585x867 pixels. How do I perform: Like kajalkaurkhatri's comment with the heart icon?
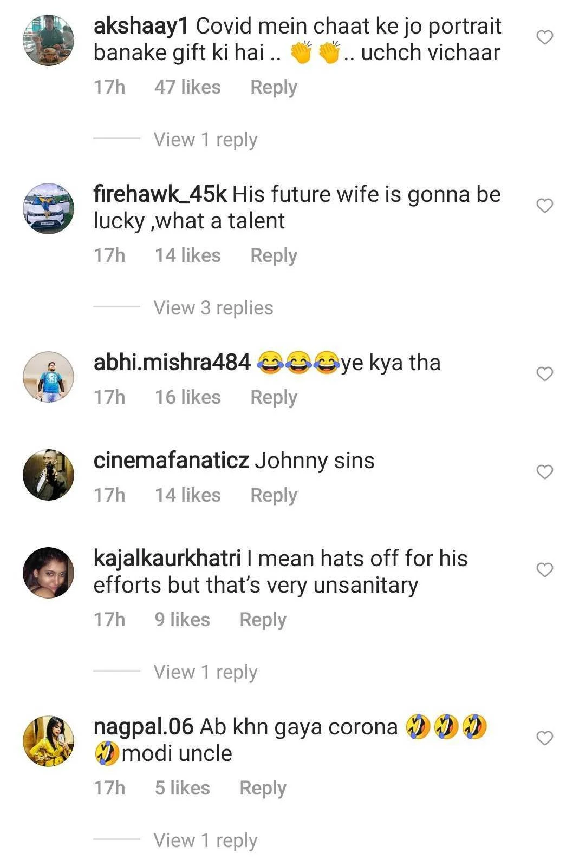pyautogui.click(x=544, y=570)
